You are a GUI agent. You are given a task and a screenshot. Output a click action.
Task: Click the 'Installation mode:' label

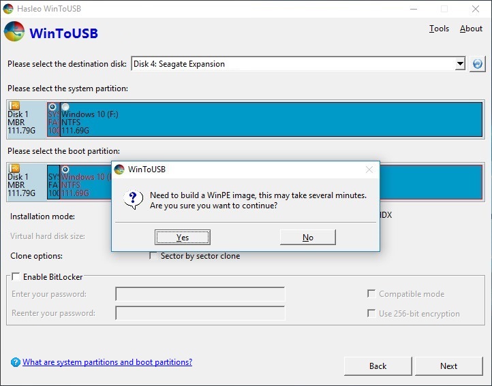(x=42, y=216)
